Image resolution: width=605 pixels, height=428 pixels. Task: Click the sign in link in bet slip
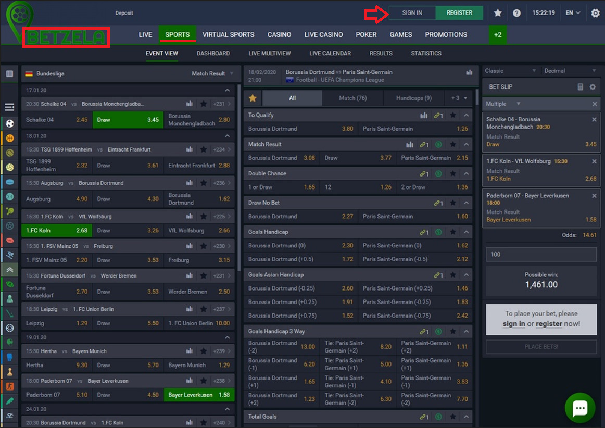(x=513, y=324)
